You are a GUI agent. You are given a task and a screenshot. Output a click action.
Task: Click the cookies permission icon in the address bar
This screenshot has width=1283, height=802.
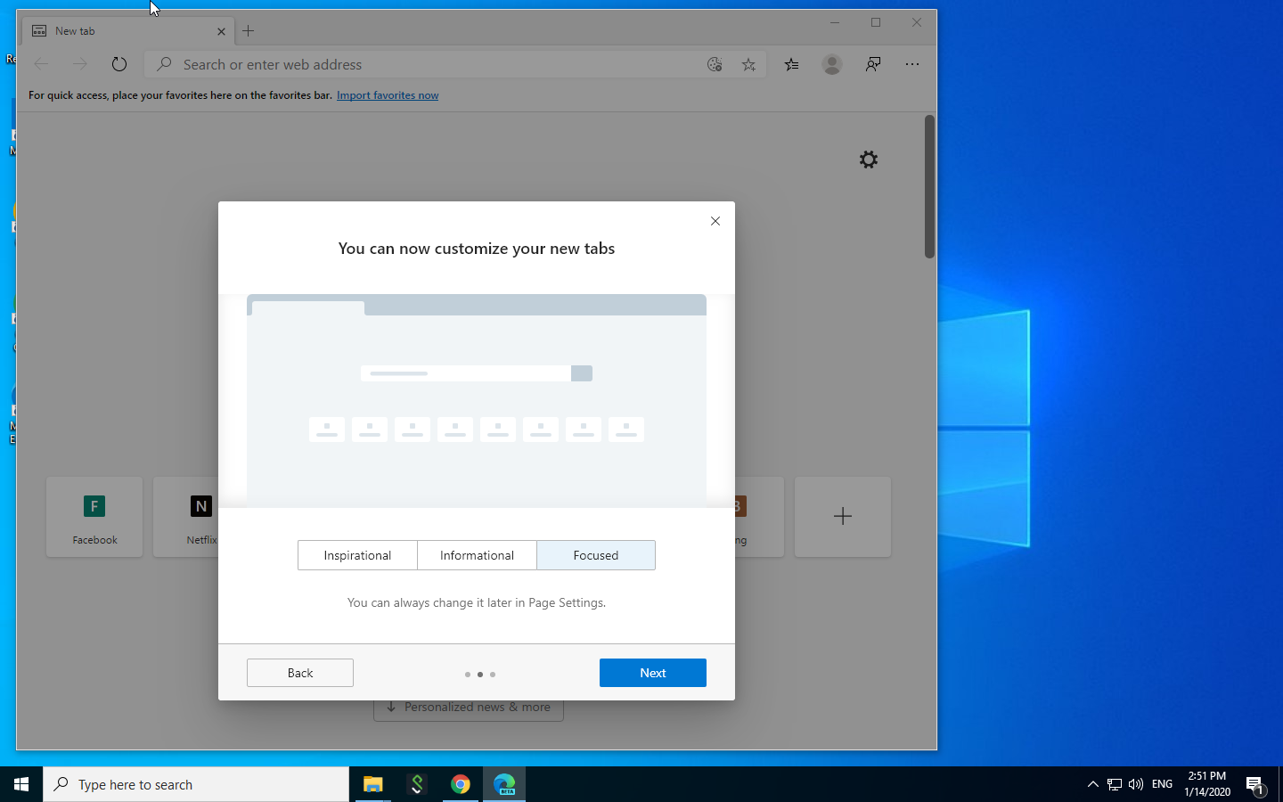click(x=714, y=63)
